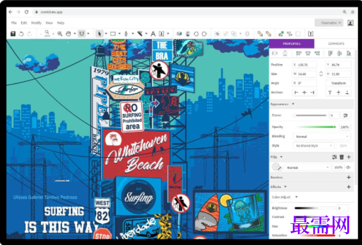
Task: Click align horizontal centers icon
Action: click(x=308, y=53)
